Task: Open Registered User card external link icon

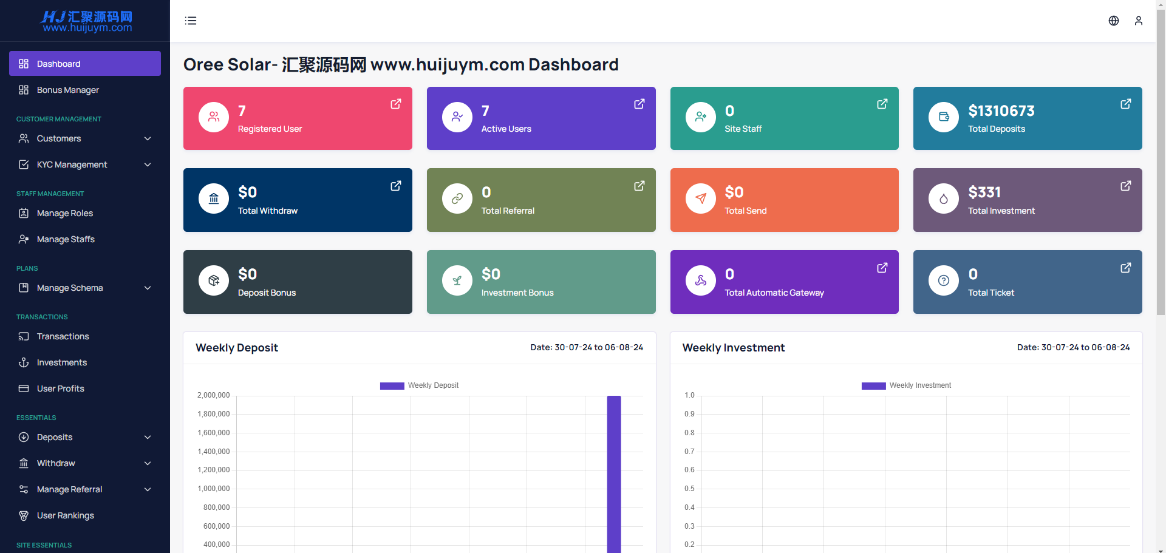Action: click(396, 104)
